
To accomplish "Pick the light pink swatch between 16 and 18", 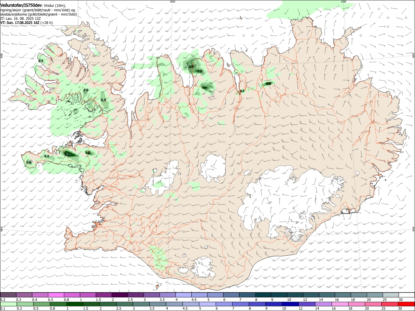I will 340,304.
